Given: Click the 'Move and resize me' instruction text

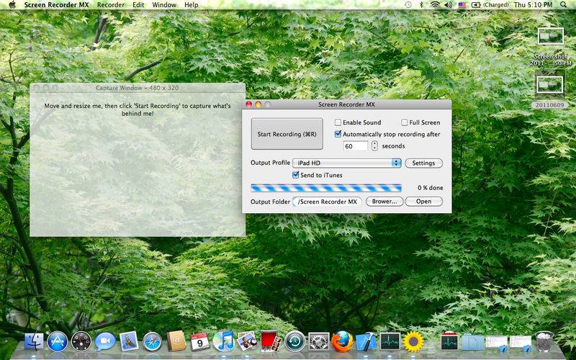Looking at the screenshot, I should 138,109.
